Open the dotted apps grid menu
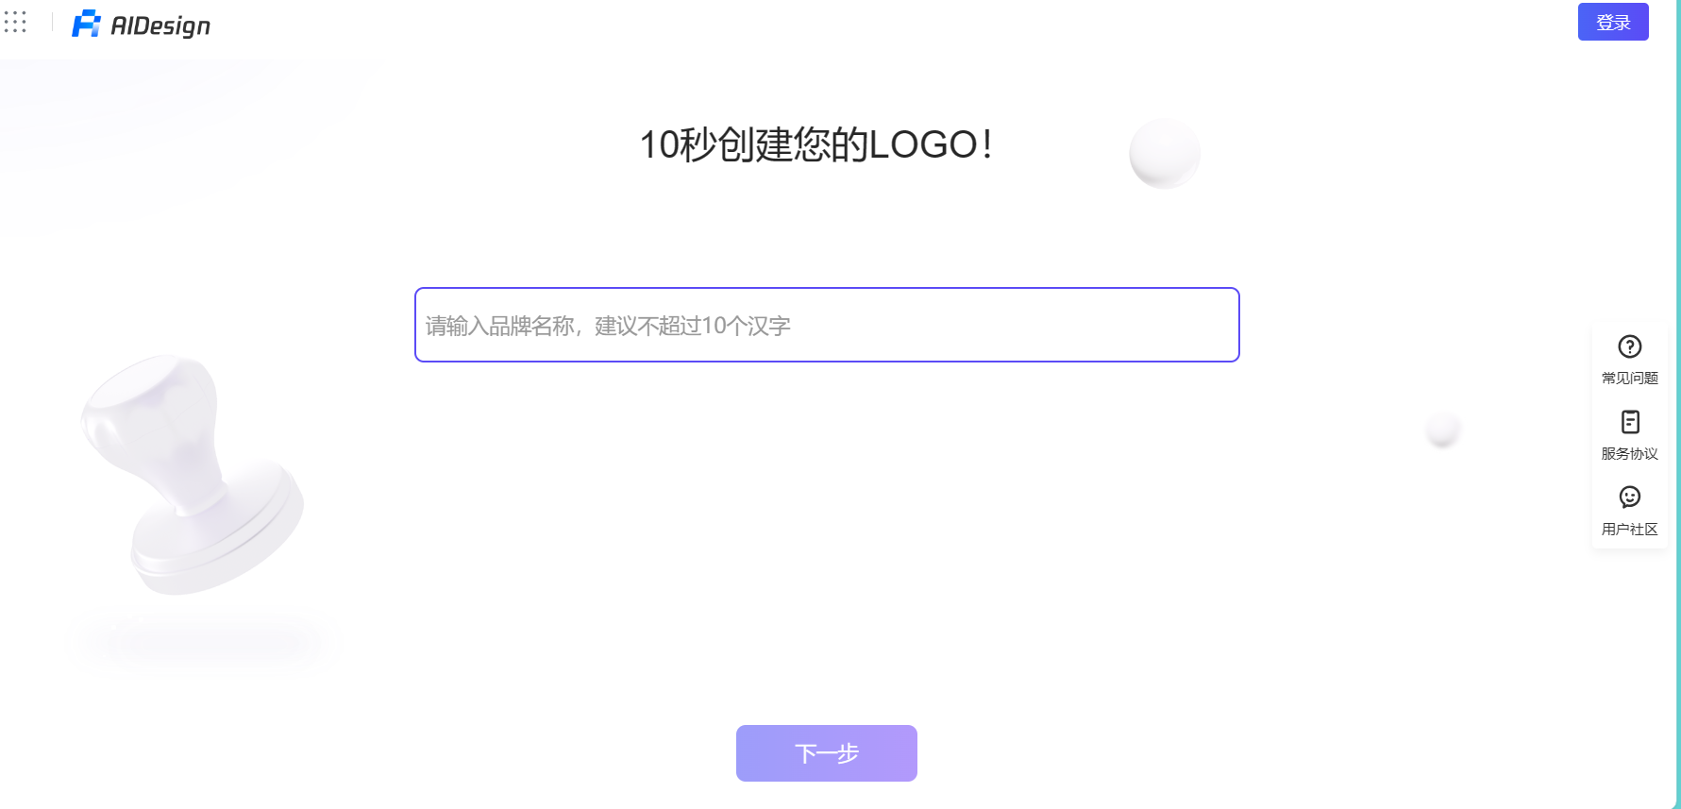The image size is (1681, 809). [x=15, y=22]
